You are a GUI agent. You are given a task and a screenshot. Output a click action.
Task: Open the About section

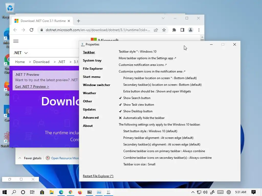coord(88,126)
